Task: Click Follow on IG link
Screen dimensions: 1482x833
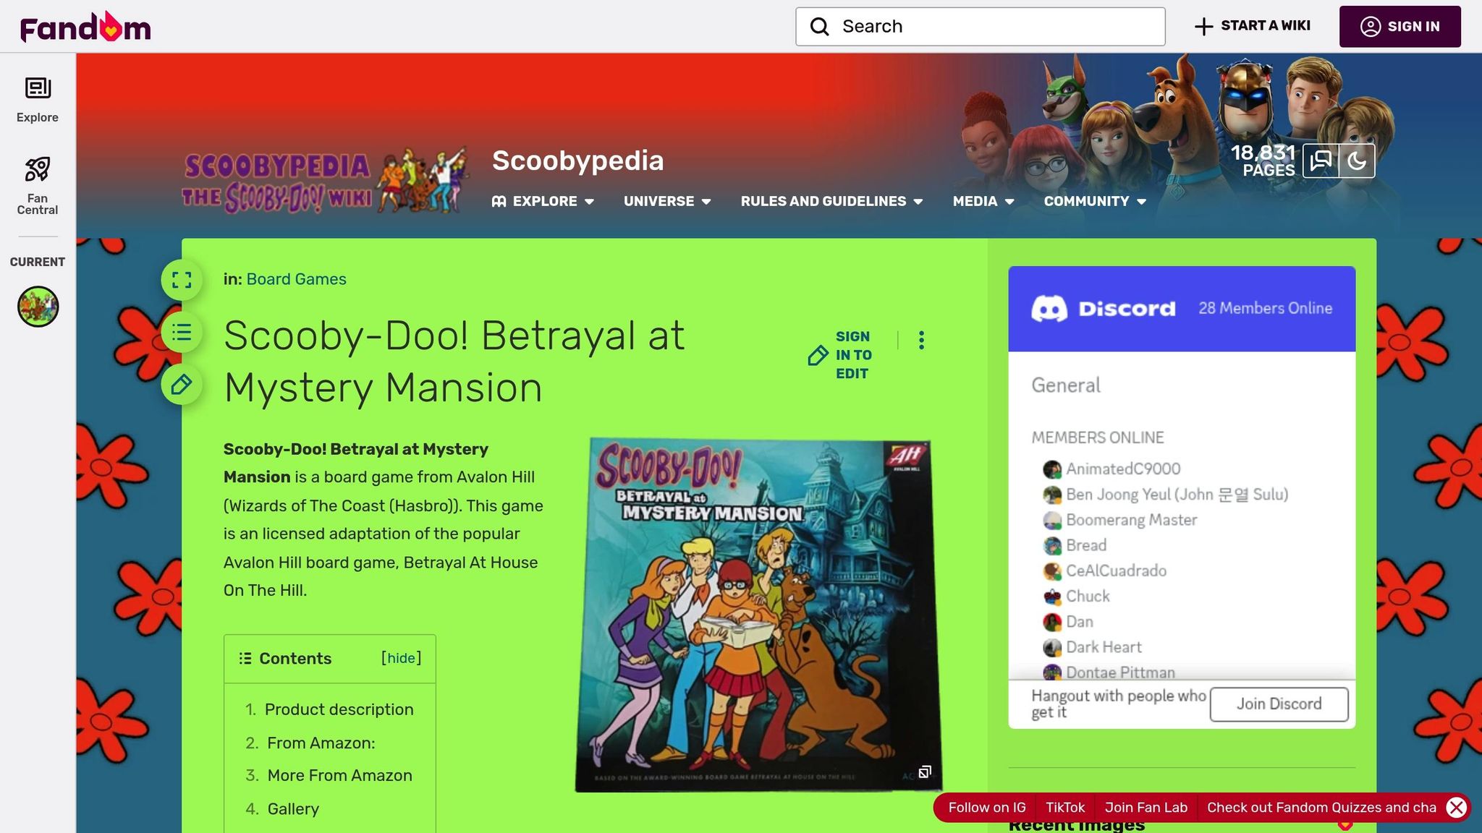Action: [986, 808]
